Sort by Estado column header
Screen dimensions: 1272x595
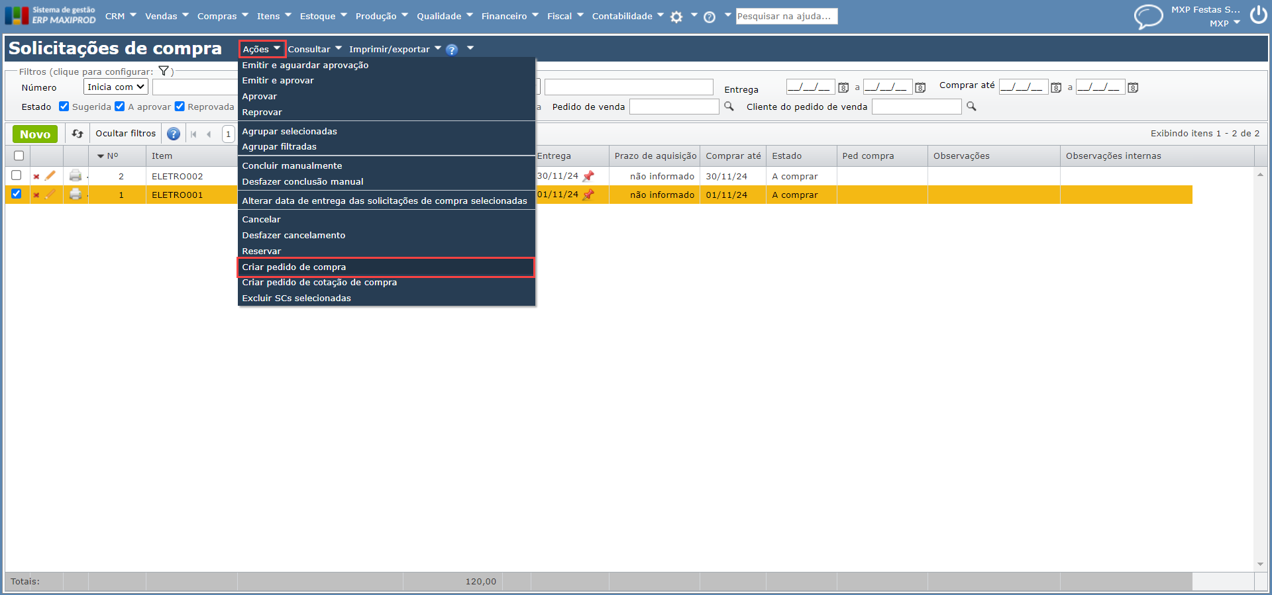[x=802, y=156]
